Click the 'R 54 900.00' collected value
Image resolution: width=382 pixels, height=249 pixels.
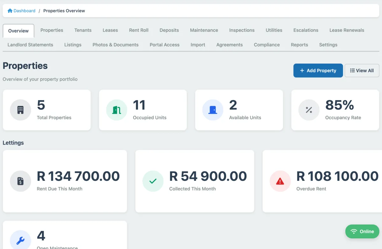pyautogui.click(x=208, y=176)
